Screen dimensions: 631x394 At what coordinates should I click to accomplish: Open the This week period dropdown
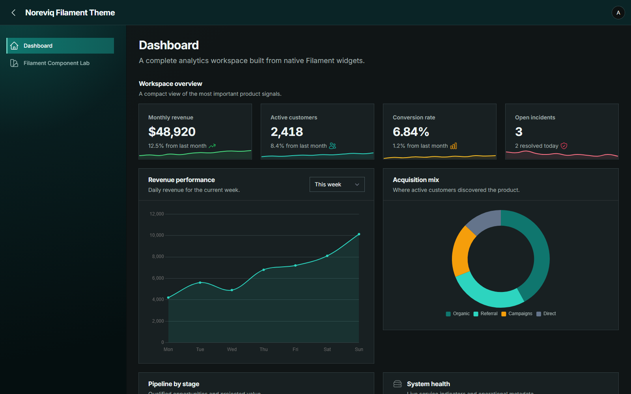click(x=337, y=184)
